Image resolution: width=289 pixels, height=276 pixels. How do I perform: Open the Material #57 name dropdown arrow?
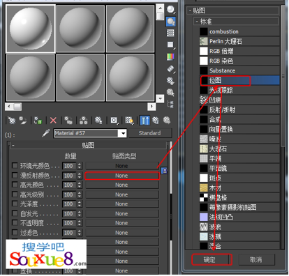[123, 133]
